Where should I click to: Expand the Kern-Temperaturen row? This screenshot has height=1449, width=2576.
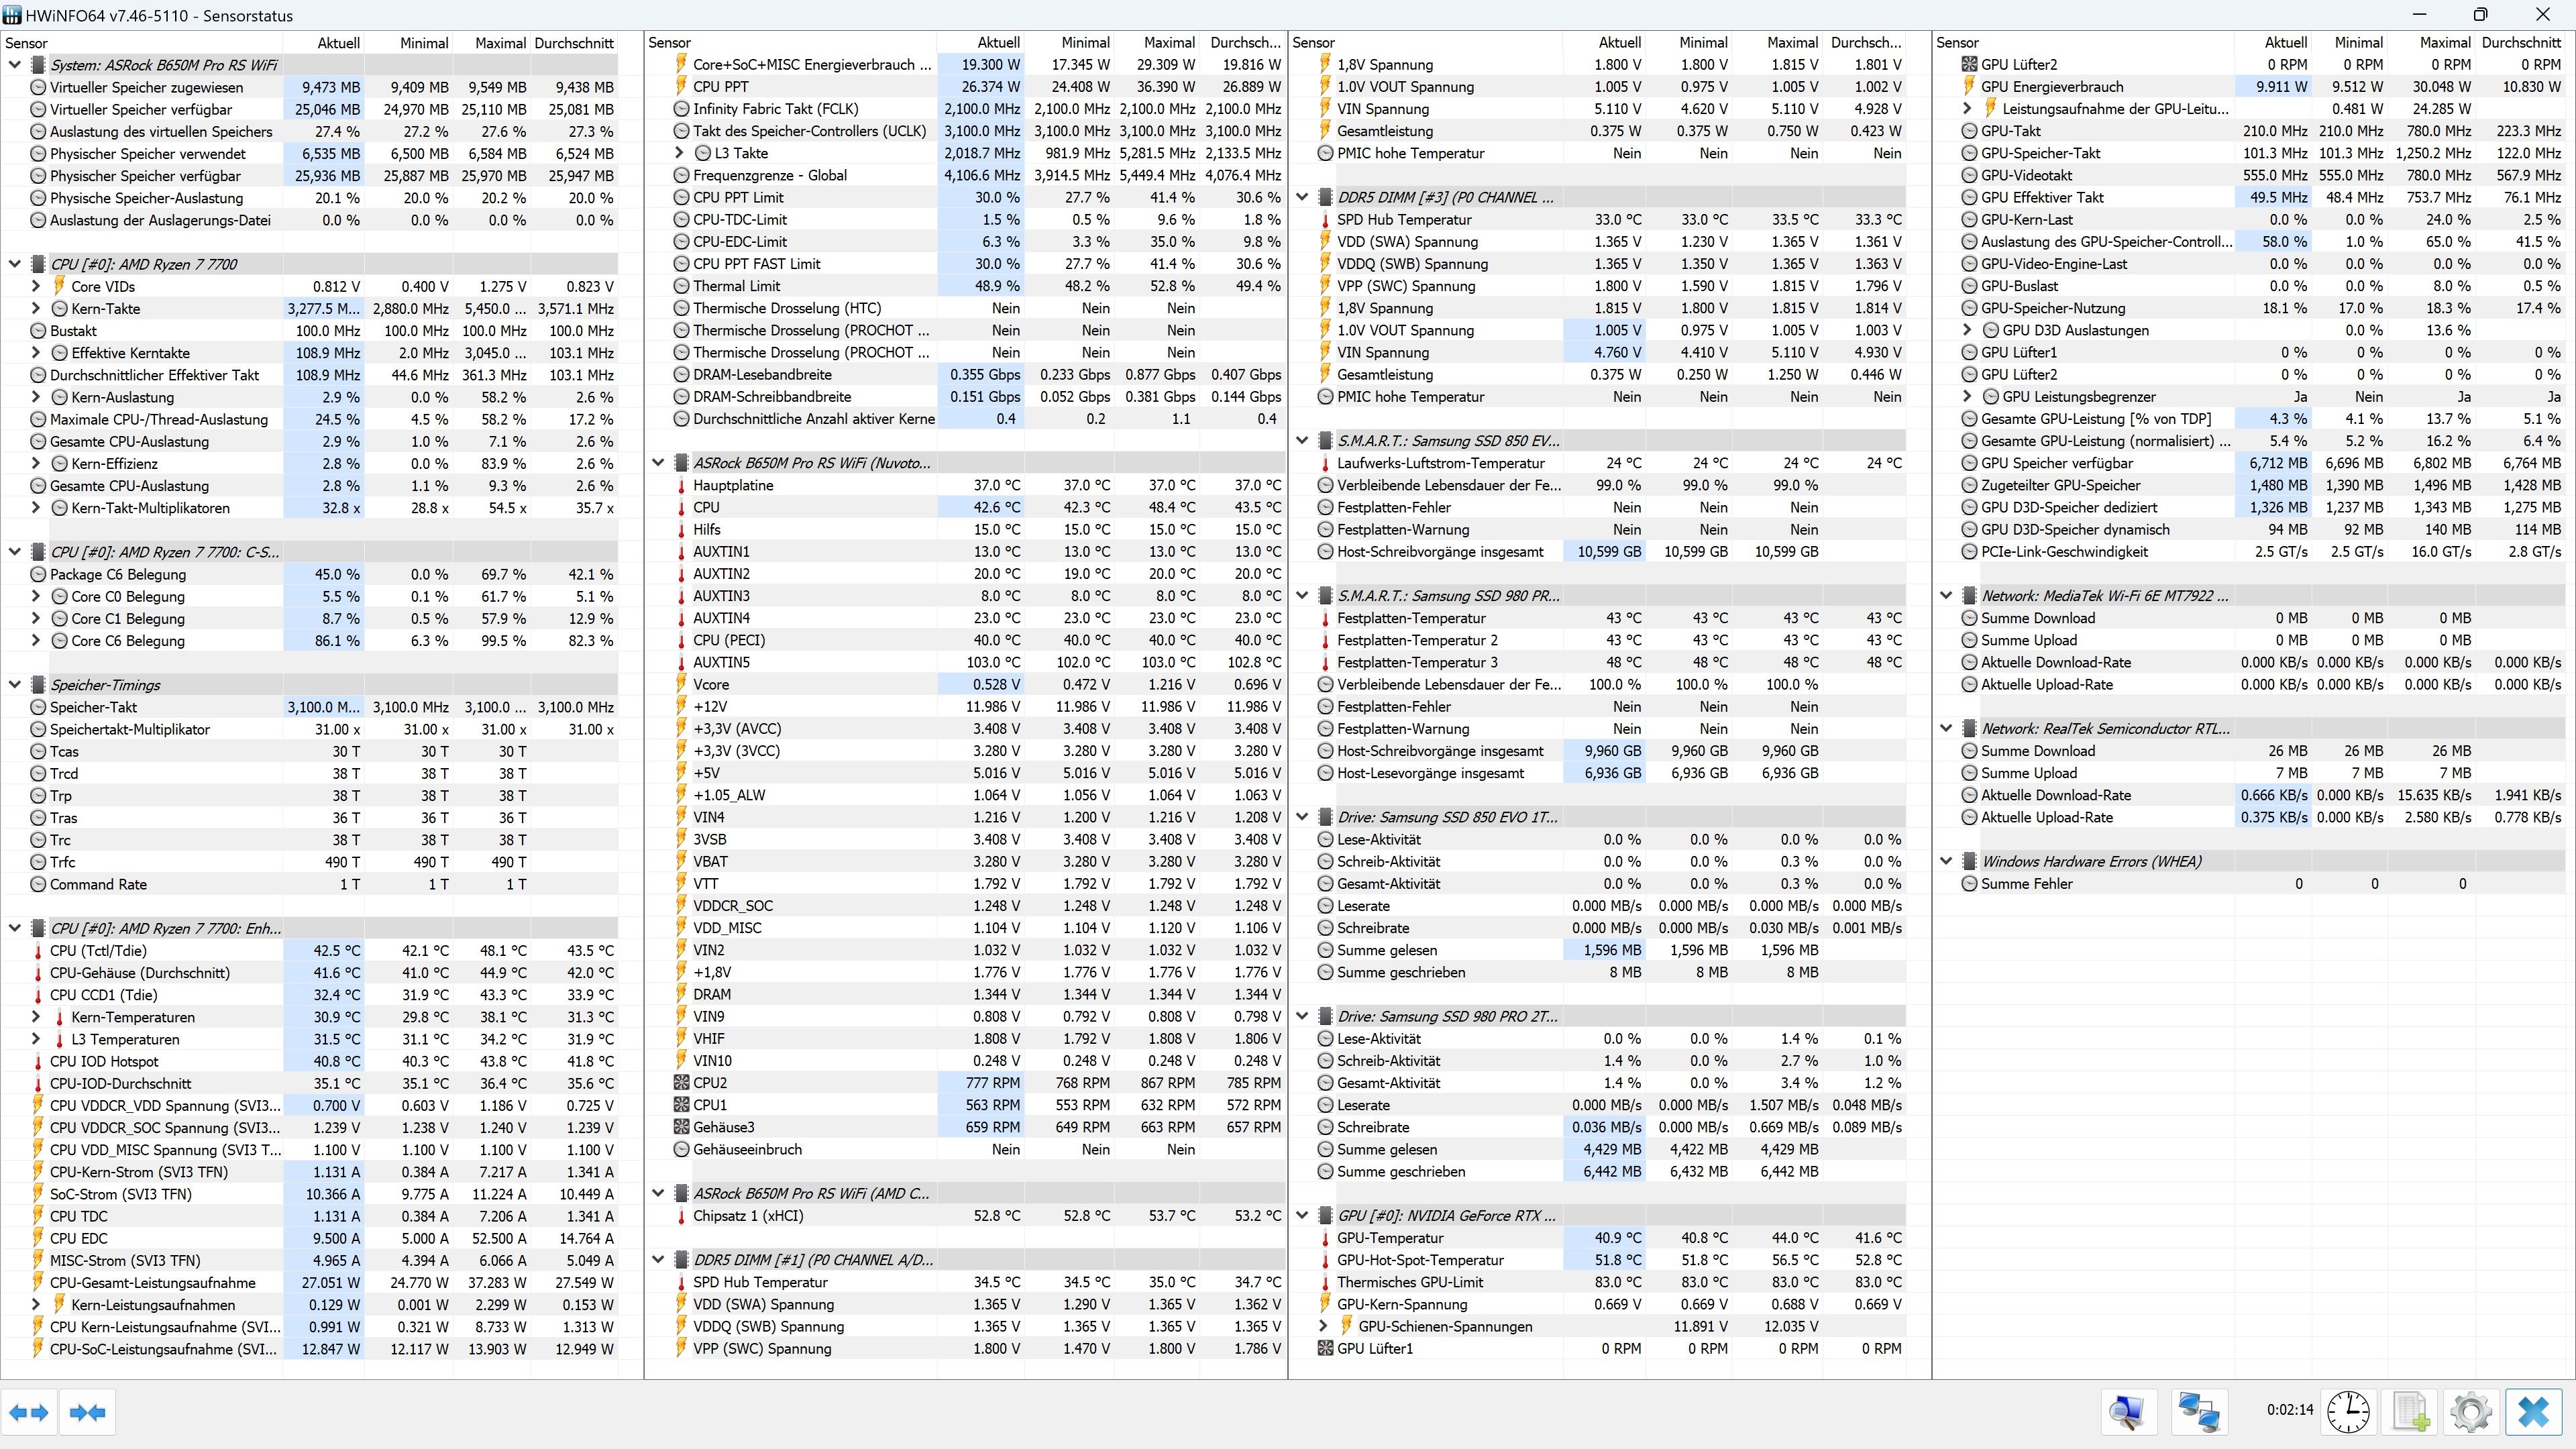[36, 1017]
